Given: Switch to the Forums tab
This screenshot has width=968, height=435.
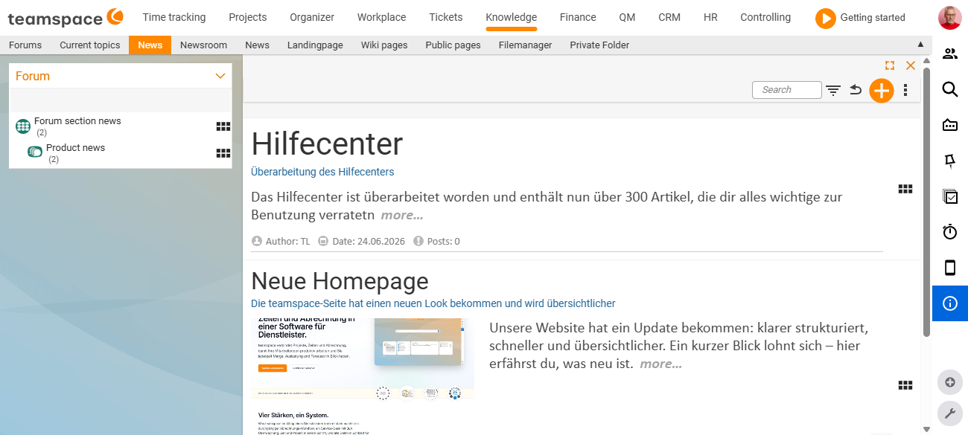Looking at the screenshot, I should [x=25, y=45].
